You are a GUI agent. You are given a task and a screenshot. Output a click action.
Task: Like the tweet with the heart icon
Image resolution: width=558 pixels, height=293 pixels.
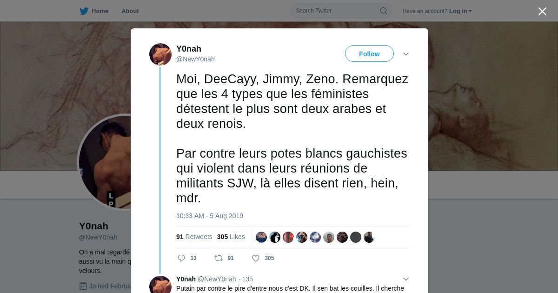[256, 258]
